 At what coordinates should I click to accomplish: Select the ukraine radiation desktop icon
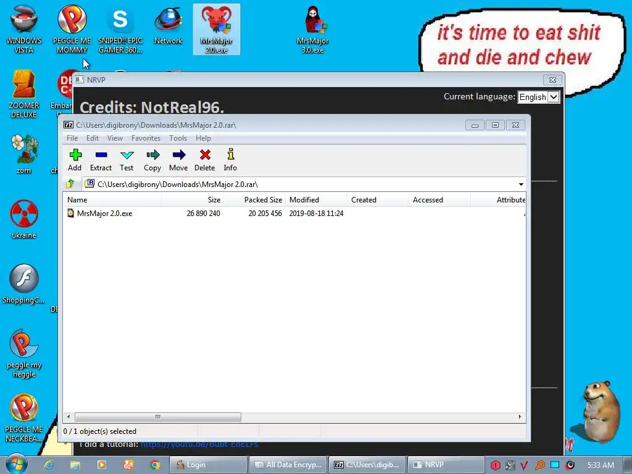[24, 219]
